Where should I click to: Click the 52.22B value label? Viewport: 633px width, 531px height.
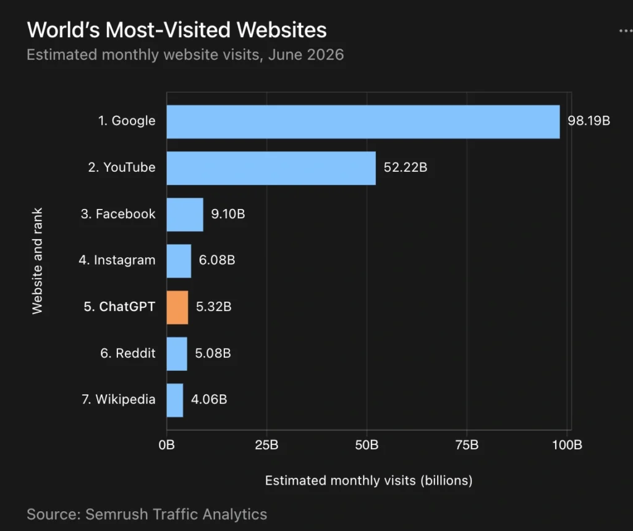coord(406,167)
